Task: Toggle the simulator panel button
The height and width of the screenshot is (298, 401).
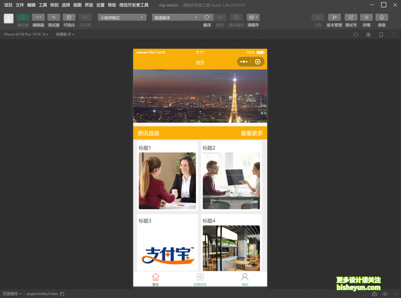Action: pyautogui.click(x=23, y=17)
